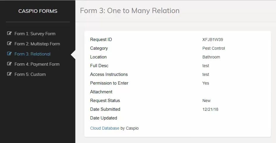Click the Bathroom location value
The width and height of the screenshot is (276, 143).
tap(211, 57)
